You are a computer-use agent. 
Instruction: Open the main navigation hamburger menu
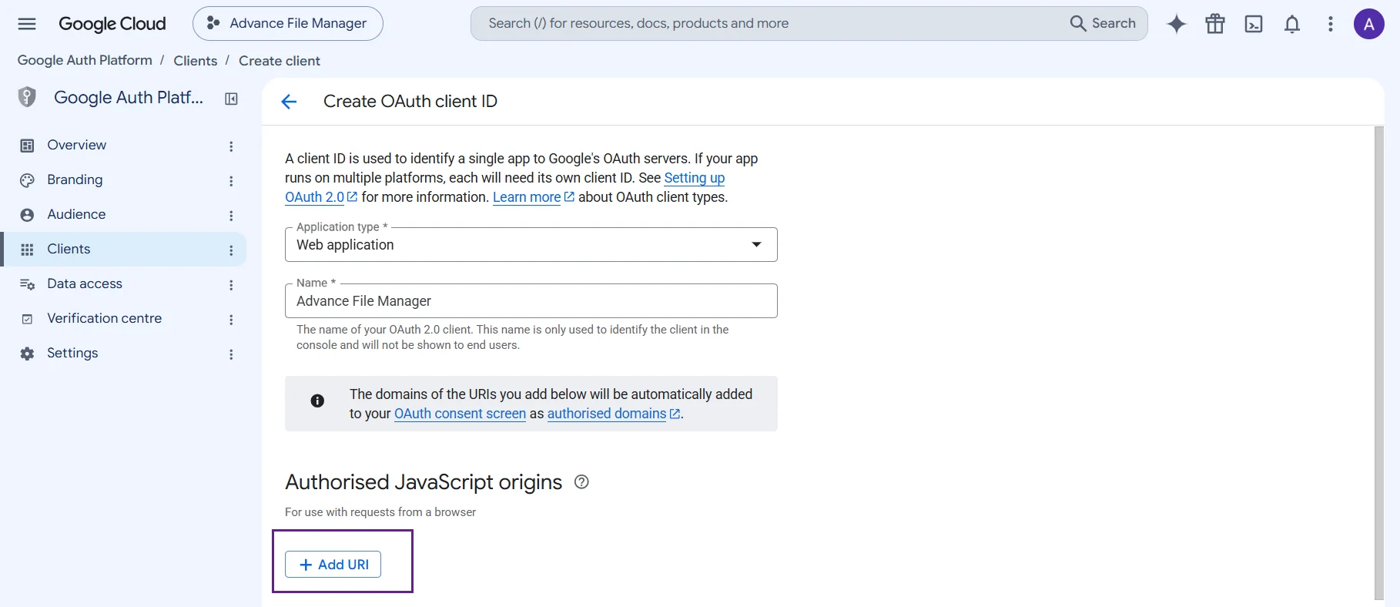pyautogui.click(x=27, y=24)
